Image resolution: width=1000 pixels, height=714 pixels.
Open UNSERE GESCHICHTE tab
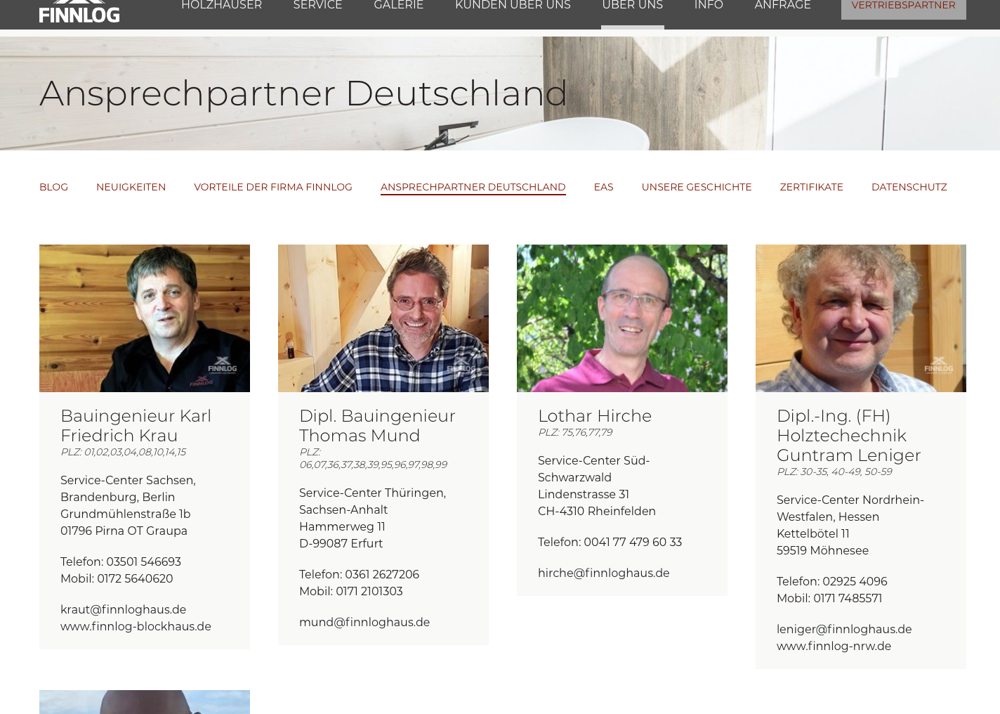tap(696, 187)
